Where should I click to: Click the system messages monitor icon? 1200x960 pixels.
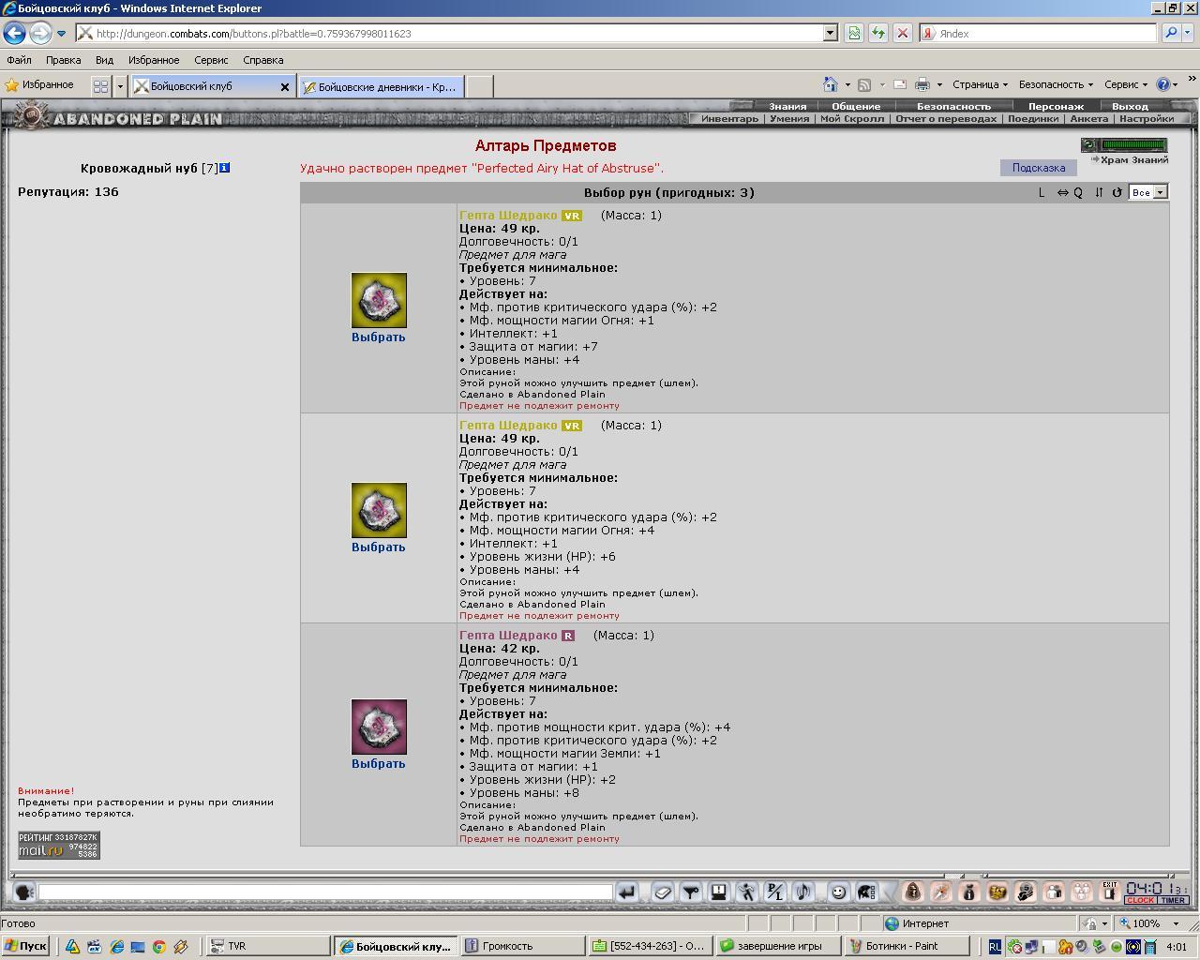(x=719, y=892)
